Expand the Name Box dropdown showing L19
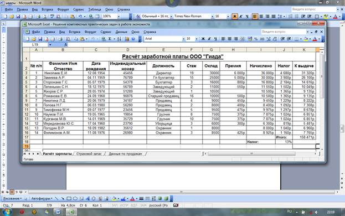Screen dimensions: 345x216 point(50,45)
